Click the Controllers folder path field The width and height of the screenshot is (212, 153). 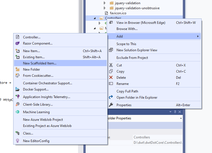(158, 143)
